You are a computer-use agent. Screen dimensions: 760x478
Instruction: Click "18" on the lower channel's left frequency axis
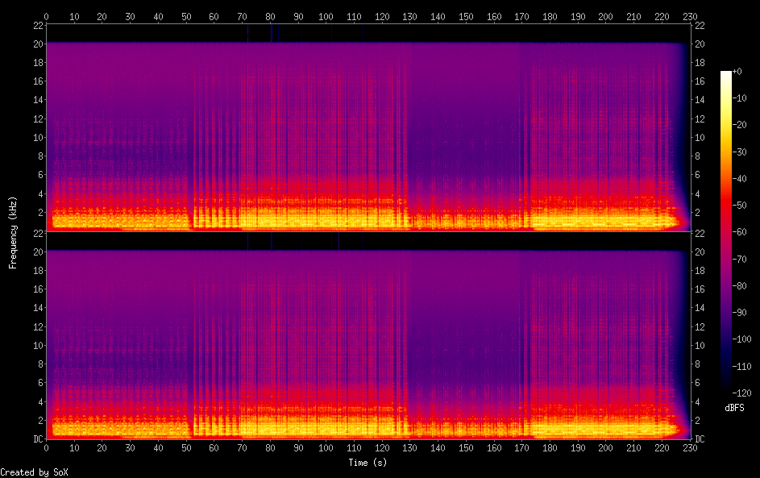tap(38, 270)
